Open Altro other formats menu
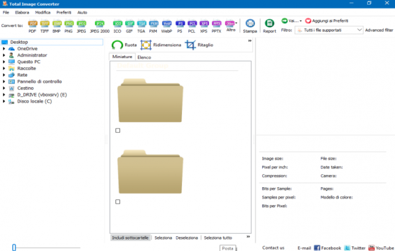Viewport: 395px width, 251px height. tap(231, 26)
